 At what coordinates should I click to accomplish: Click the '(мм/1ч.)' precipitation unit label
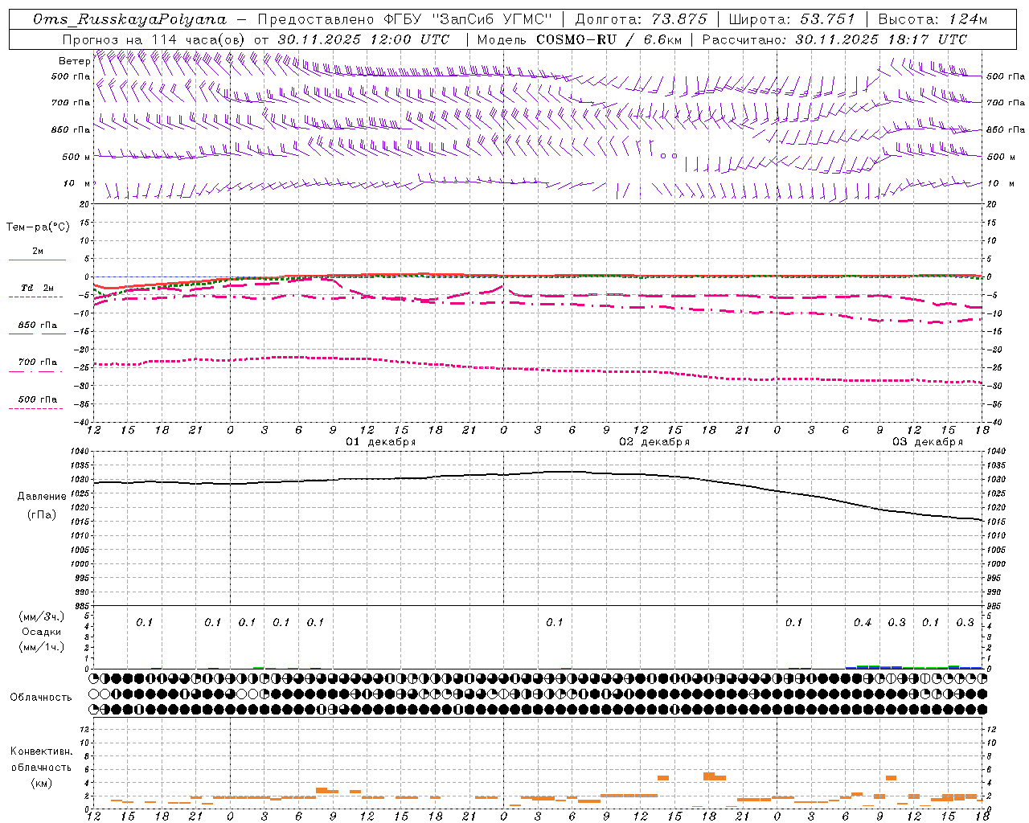42,647
